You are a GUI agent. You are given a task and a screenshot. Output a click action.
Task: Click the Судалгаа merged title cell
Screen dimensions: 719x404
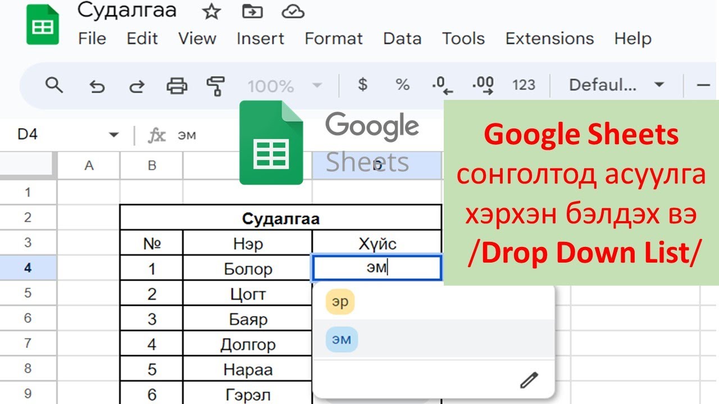tap(281, 218)
